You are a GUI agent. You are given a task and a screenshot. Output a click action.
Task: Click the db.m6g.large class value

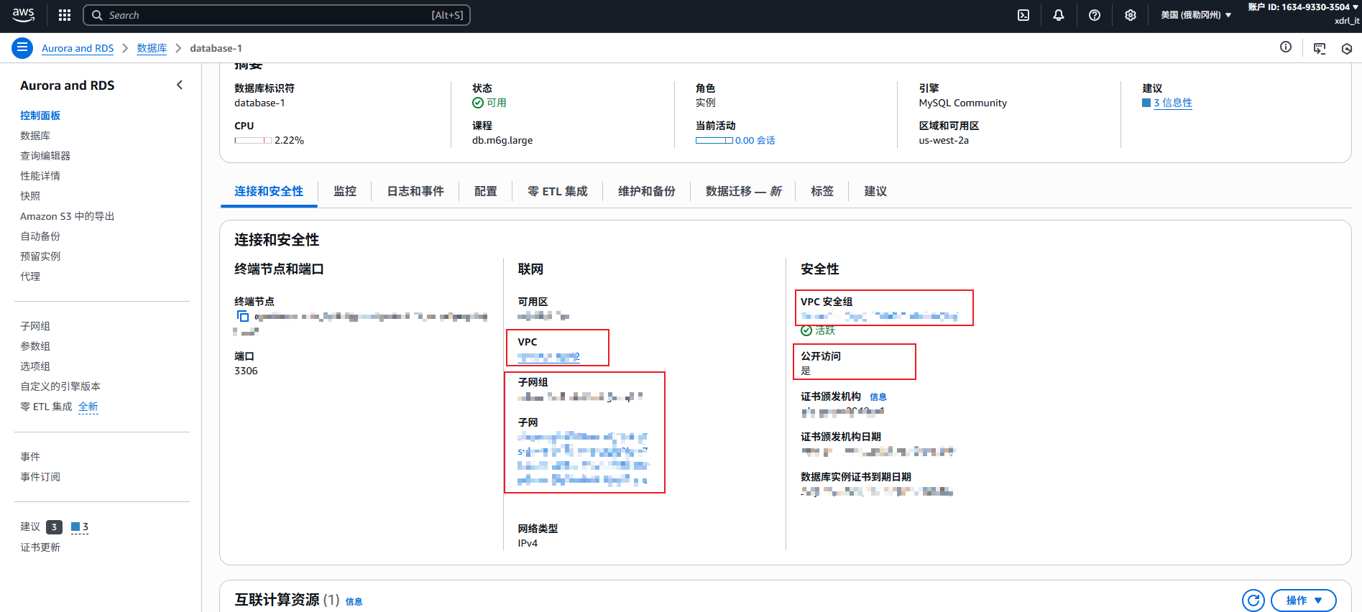(x=502, y=140)
